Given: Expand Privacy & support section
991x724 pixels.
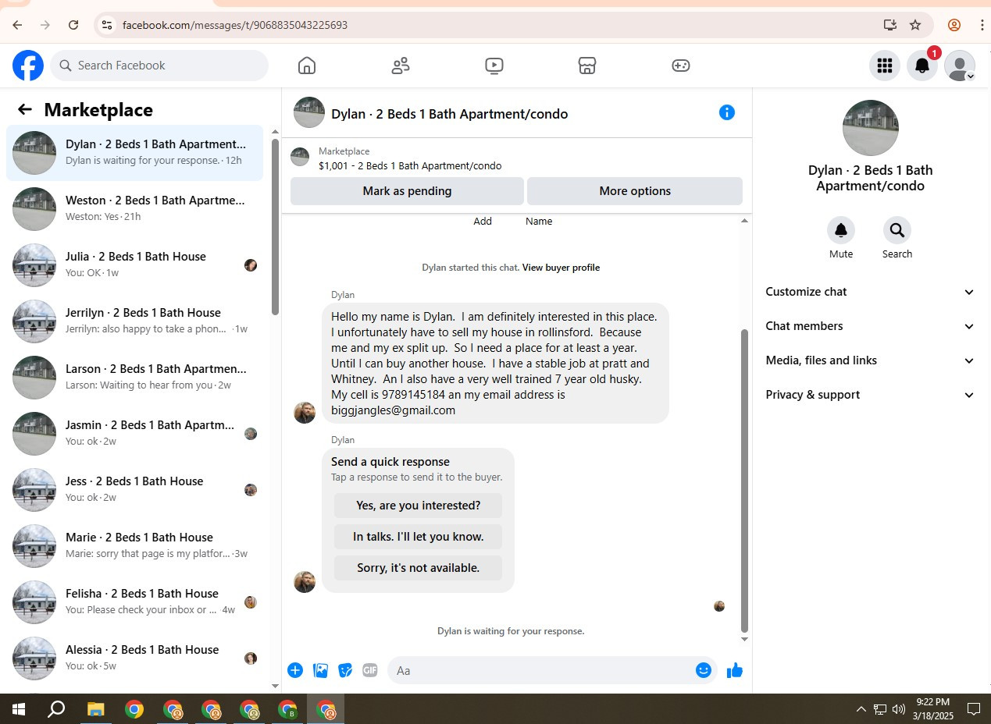Looking at the screenshot, I should (871, 395).
